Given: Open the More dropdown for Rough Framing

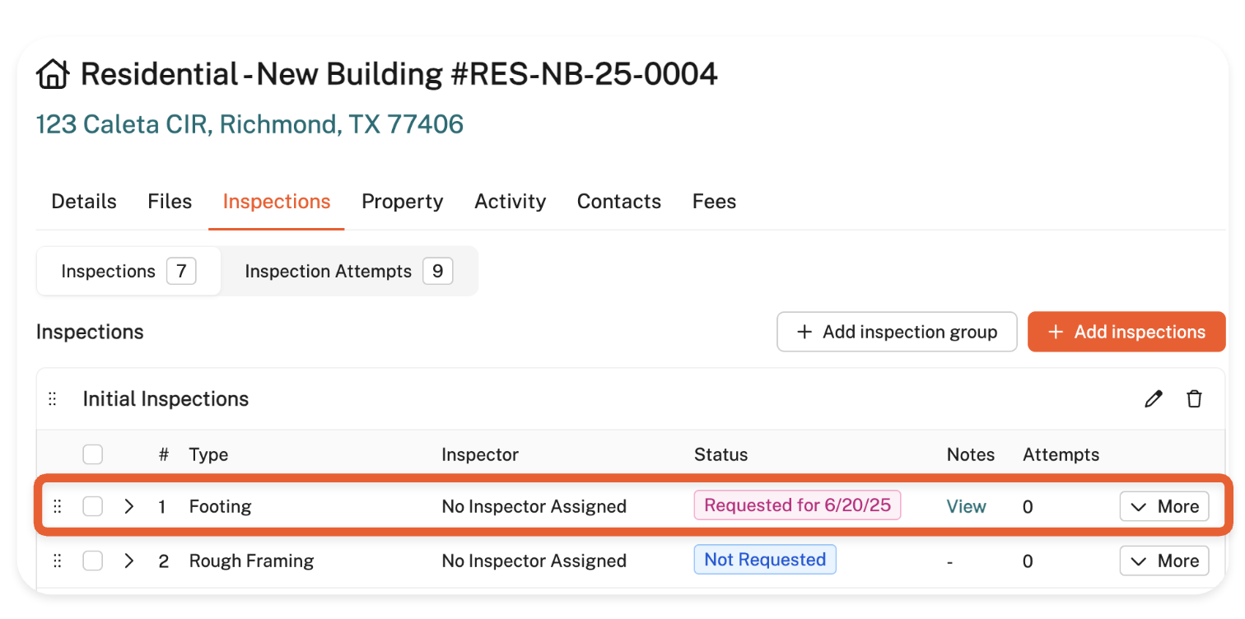Looking at the screenshot, I should 1163,561.
